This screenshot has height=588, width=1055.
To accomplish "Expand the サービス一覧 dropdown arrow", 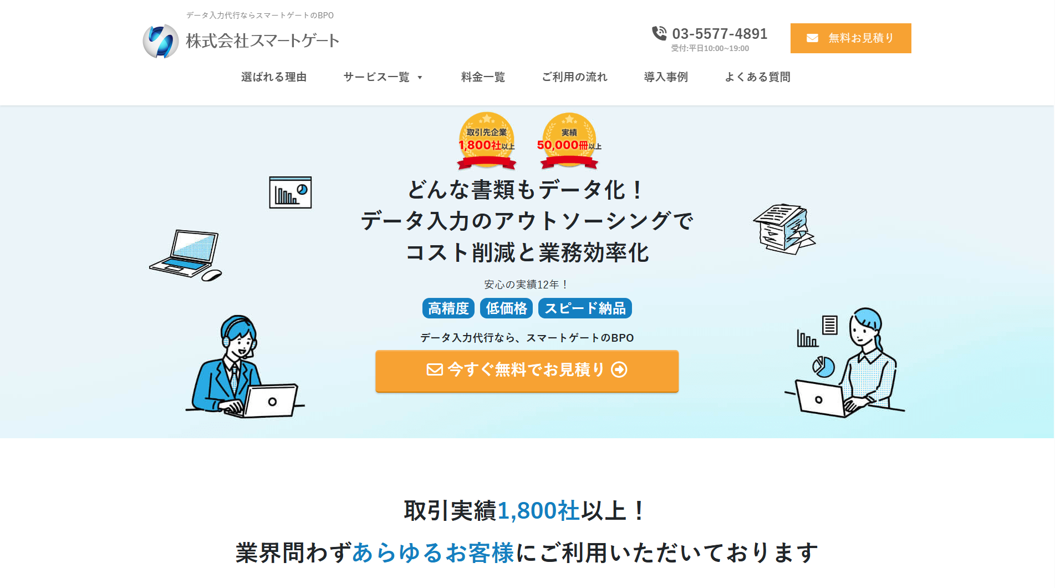I will [x=420, y=78].
